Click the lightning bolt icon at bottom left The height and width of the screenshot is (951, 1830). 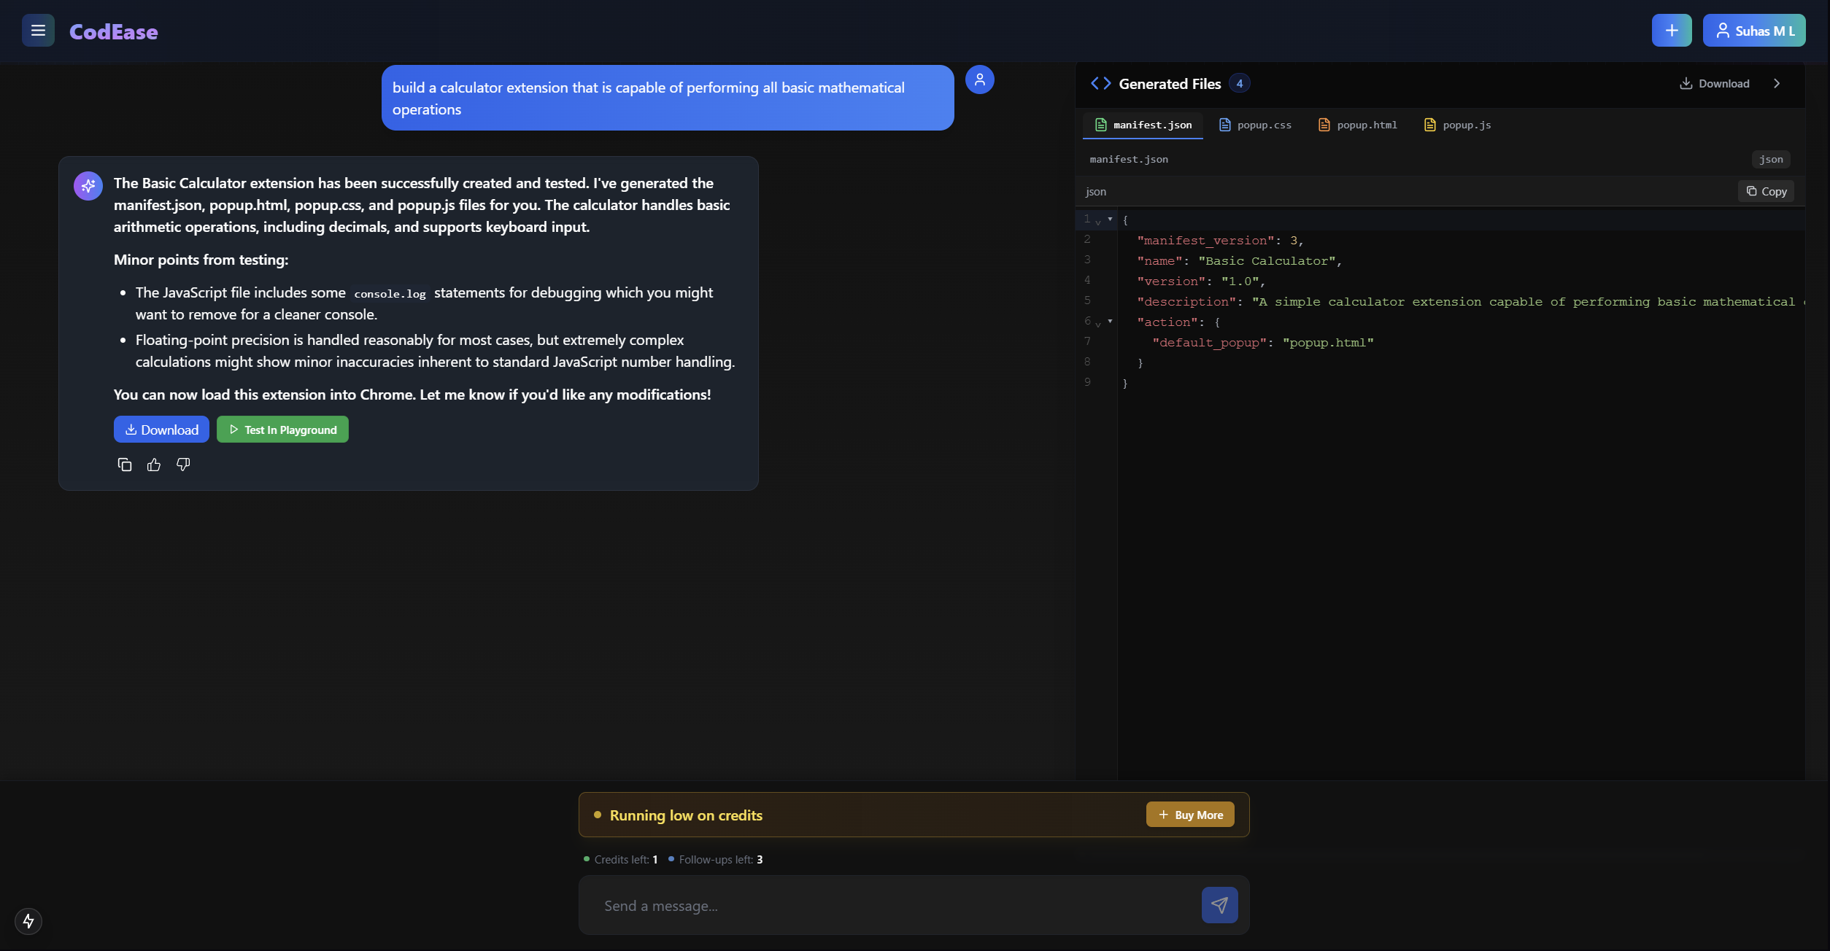[28, 921]
